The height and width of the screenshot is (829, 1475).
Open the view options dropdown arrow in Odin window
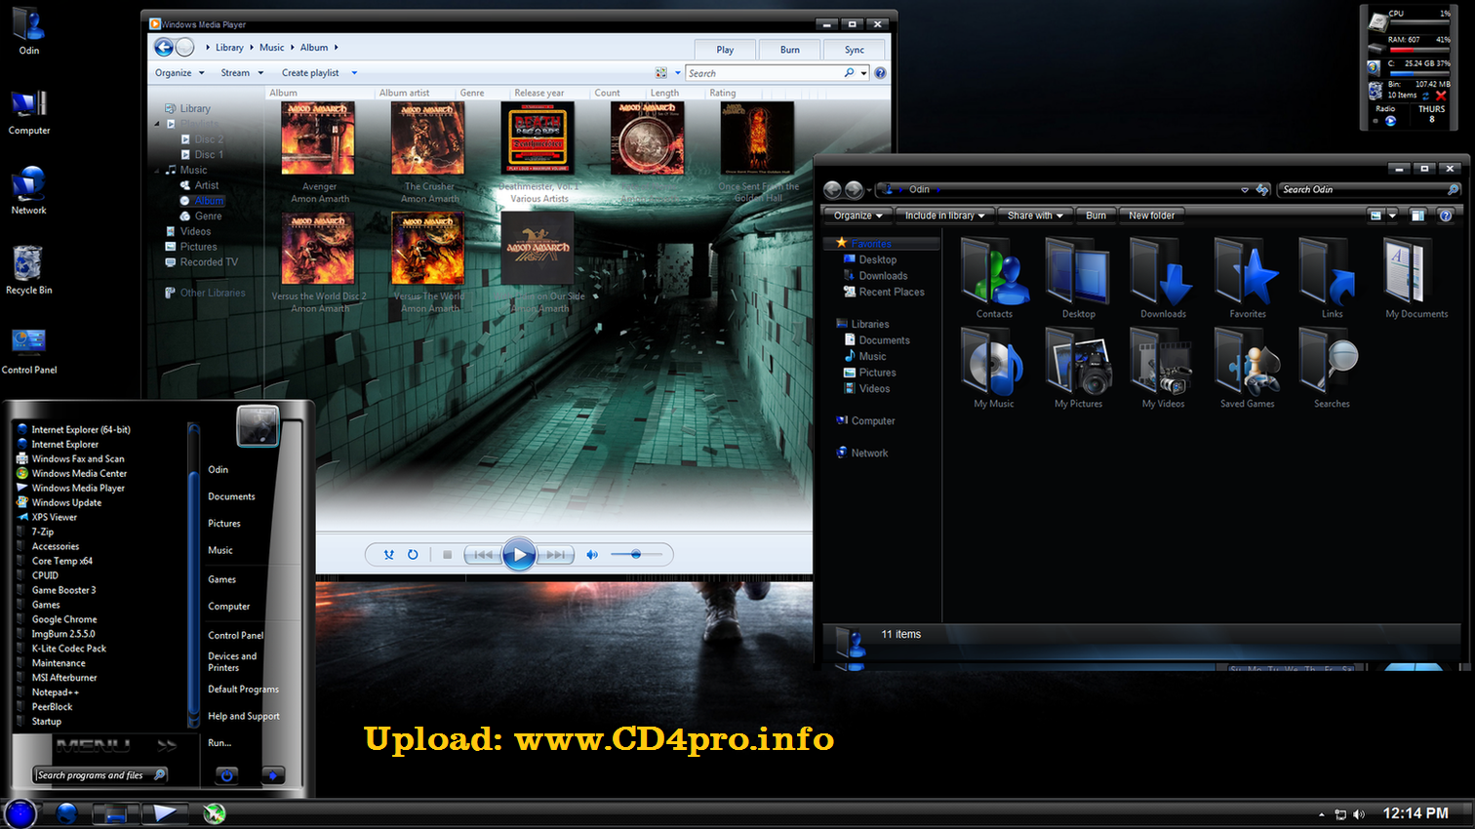coord(1392,216)
